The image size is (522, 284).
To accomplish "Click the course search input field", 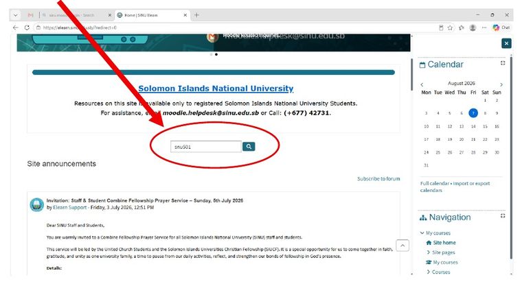I will (x=206, y=147).
